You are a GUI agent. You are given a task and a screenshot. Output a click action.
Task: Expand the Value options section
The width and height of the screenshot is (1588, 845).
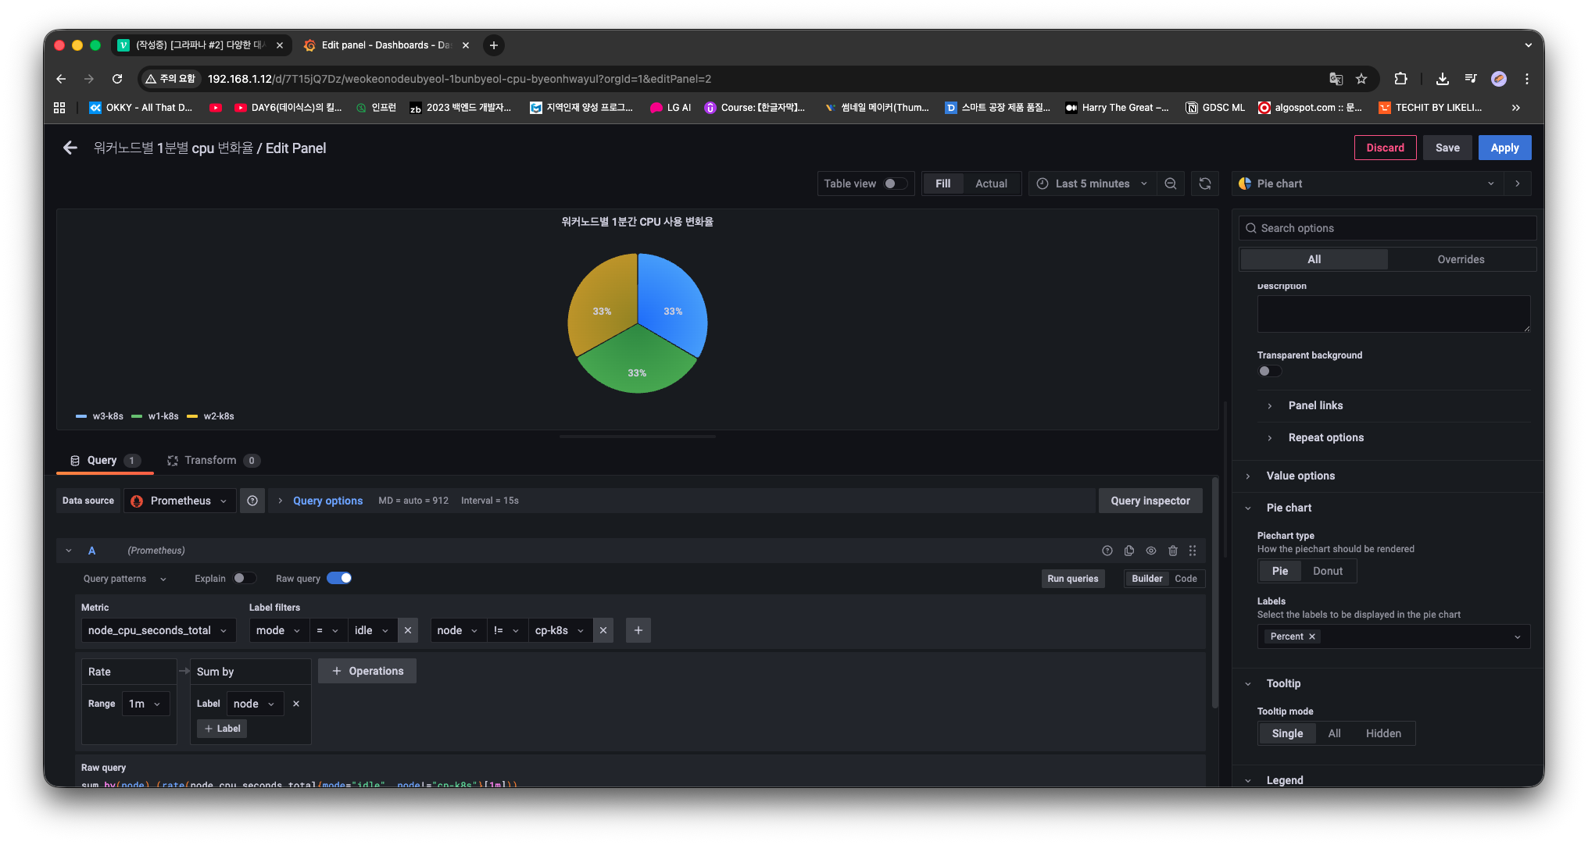pos(1300,476)
